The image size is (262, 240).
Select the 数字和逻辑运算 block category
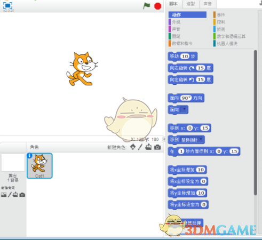(229, 36)
